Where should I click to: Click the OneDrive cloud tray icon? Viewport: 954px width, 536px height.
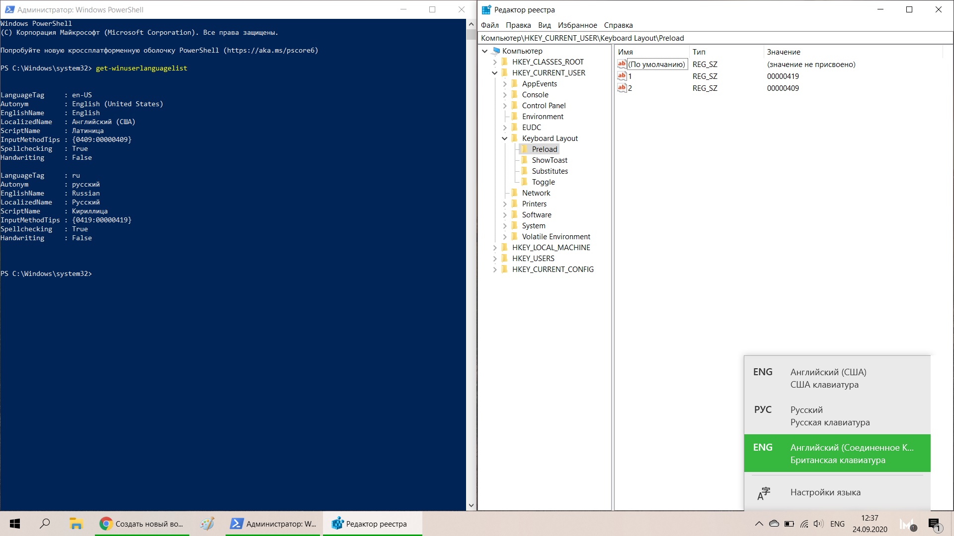click(x=774, y=524)
